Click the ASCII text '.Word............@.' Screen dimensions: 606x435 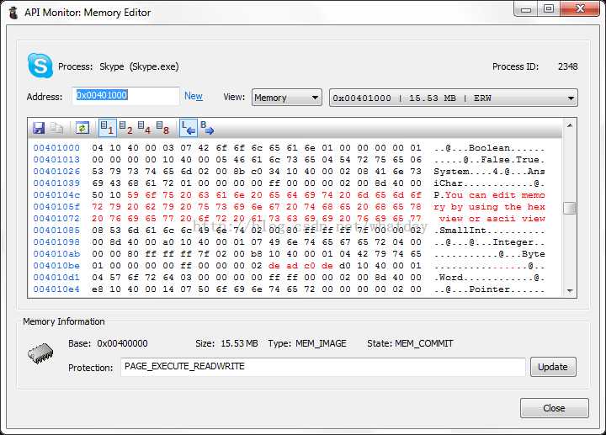(x=489, y=278)
